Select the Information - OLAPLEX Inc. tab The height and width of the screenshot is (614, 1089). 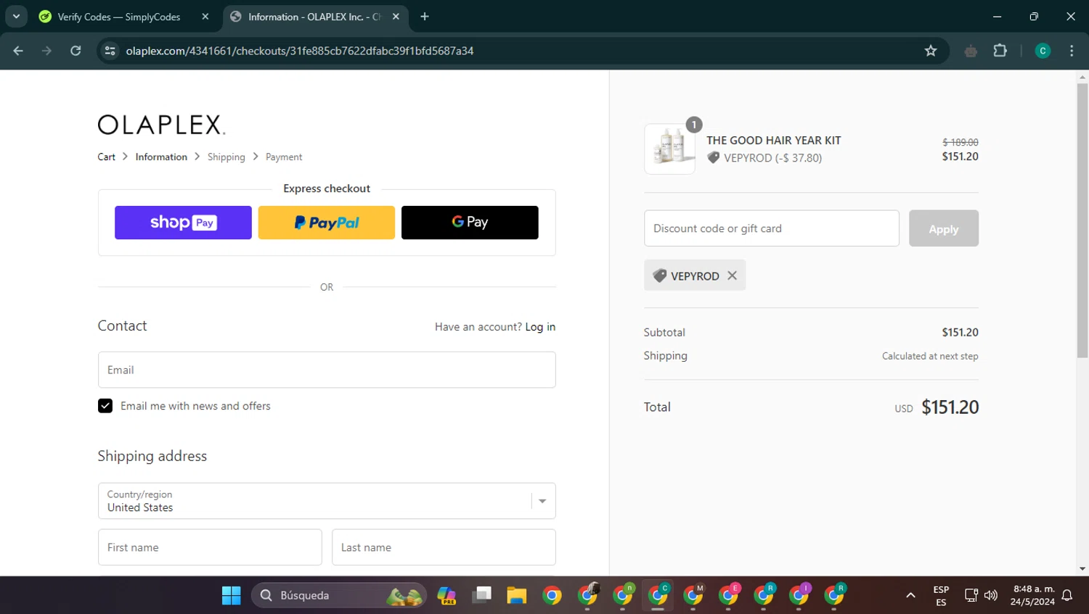[x=314, y=17]
